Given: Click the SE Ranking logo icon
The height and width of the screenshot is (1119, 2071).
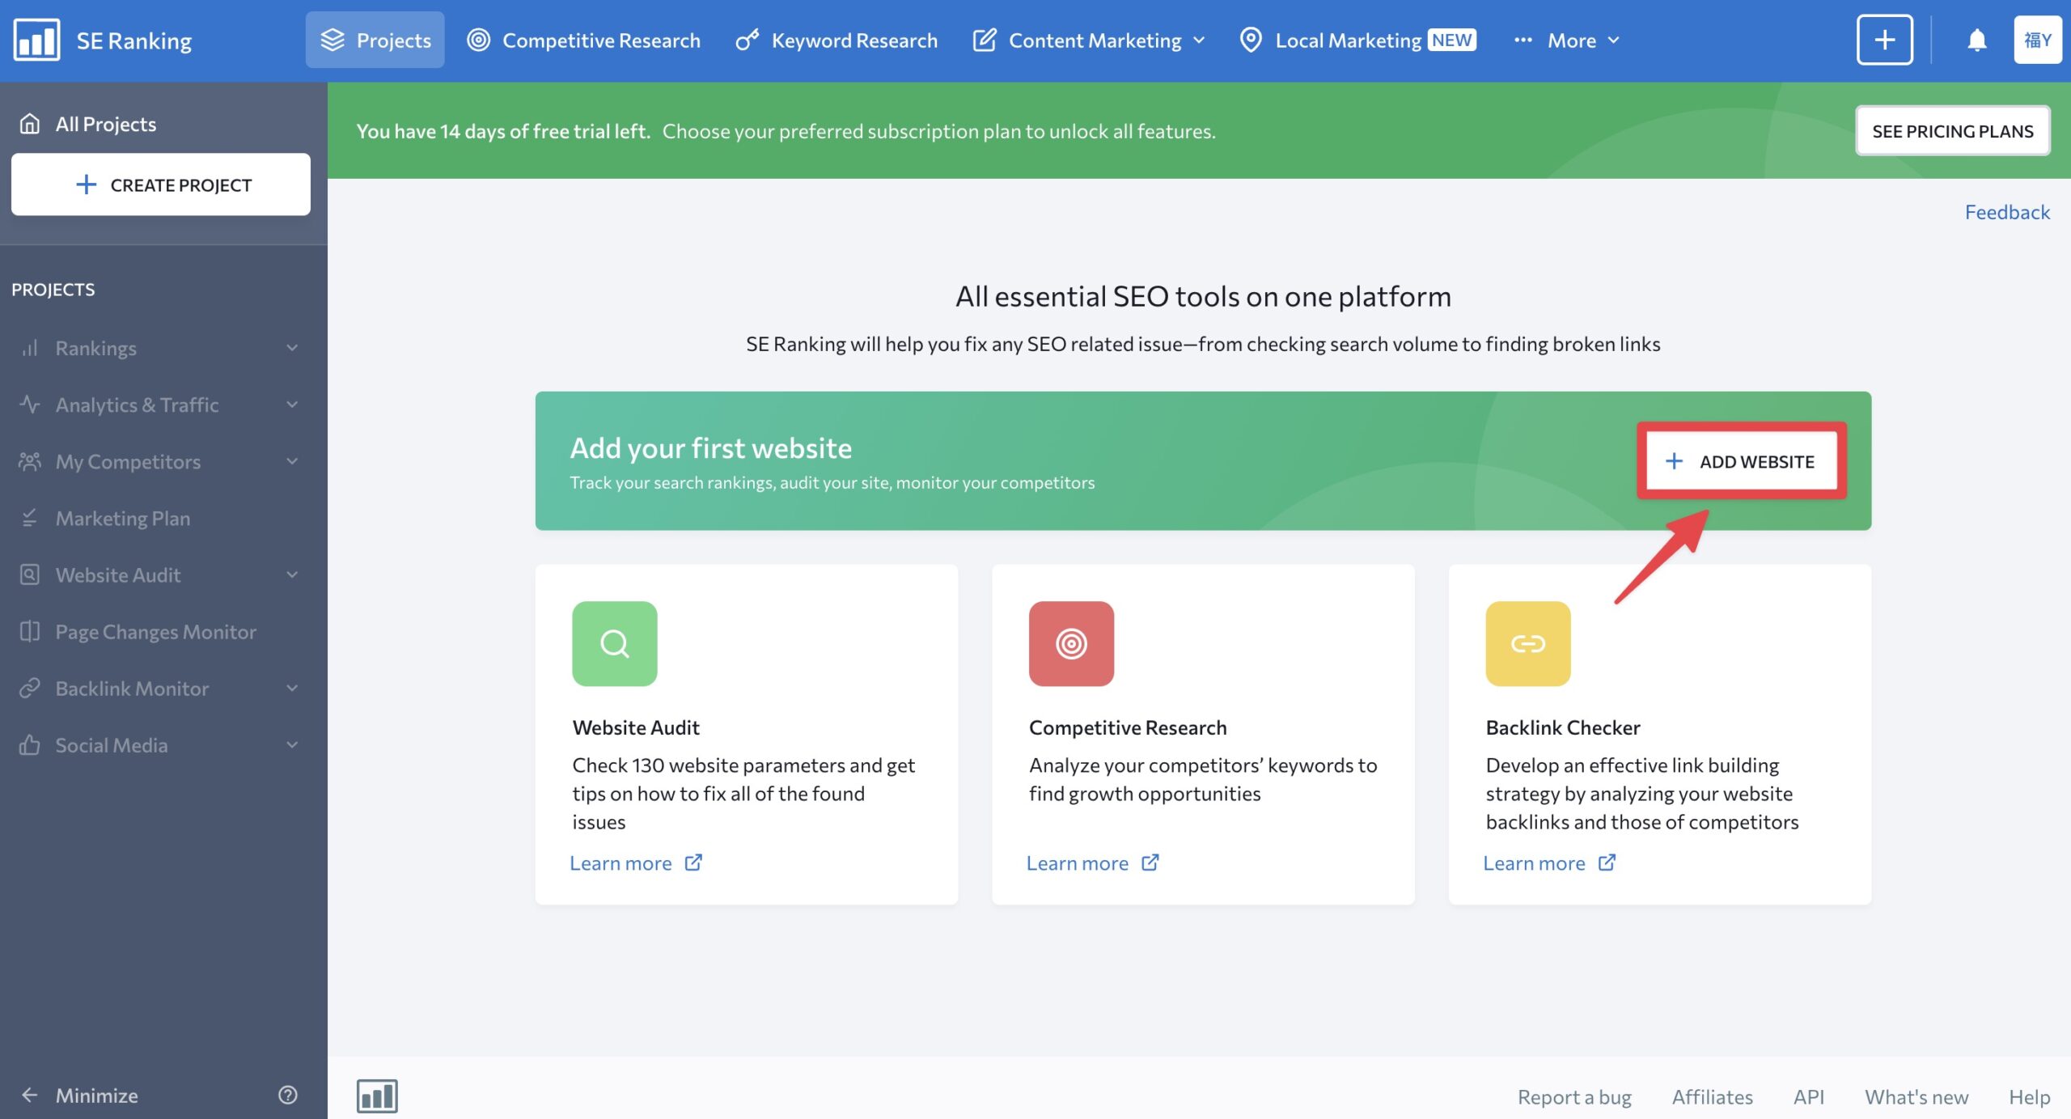Looking at the screenshot, I should pyautogui.click(x=36, y=40).
